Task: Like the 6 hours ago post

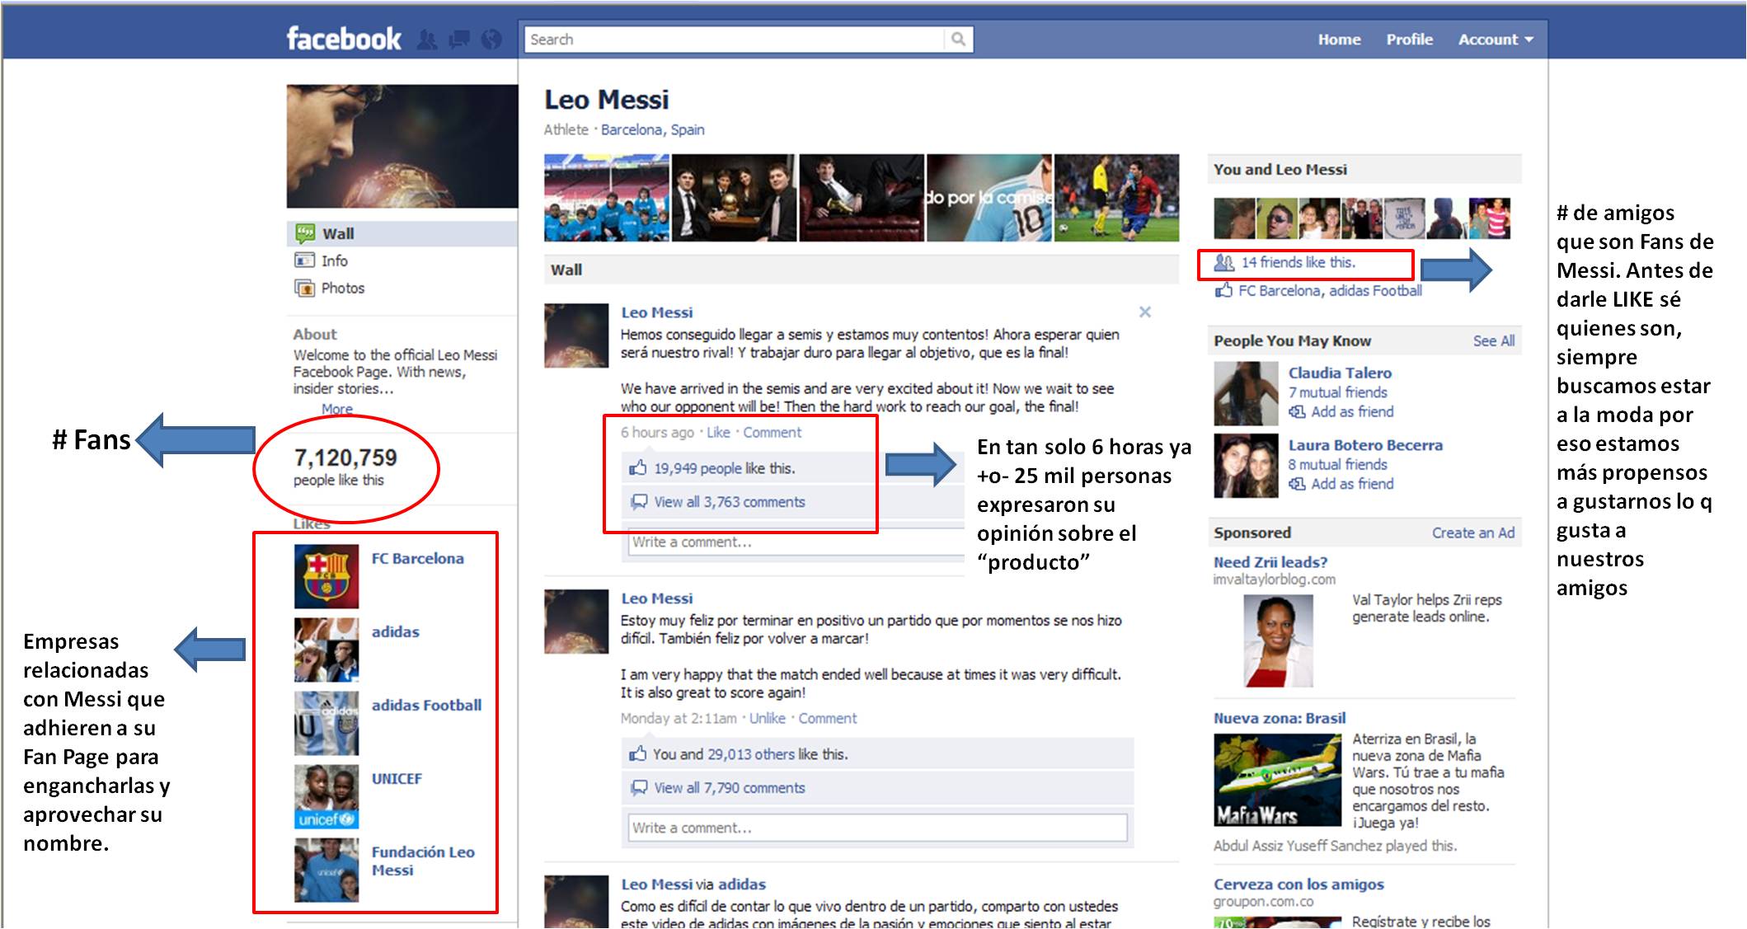Action: pos(718,433)
